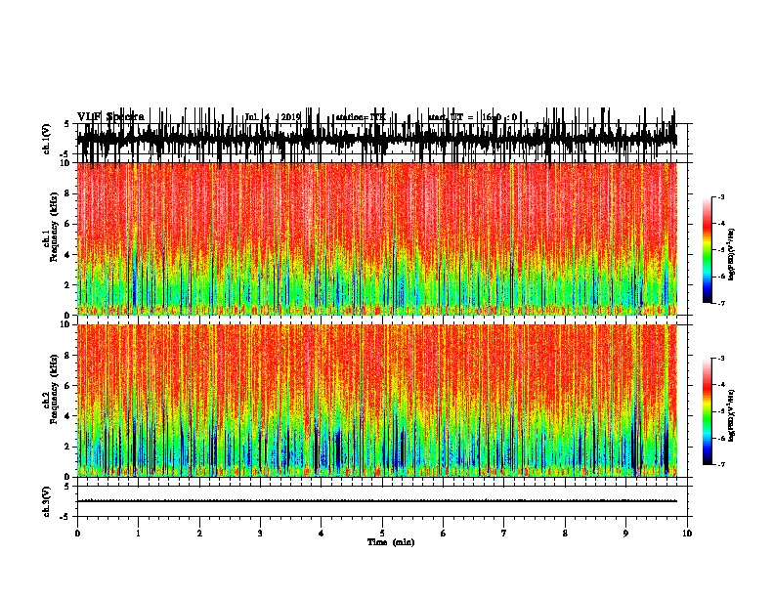
Task: Click the "ch.1(V)" waveform axis label
Action: (x=46, y=139)
